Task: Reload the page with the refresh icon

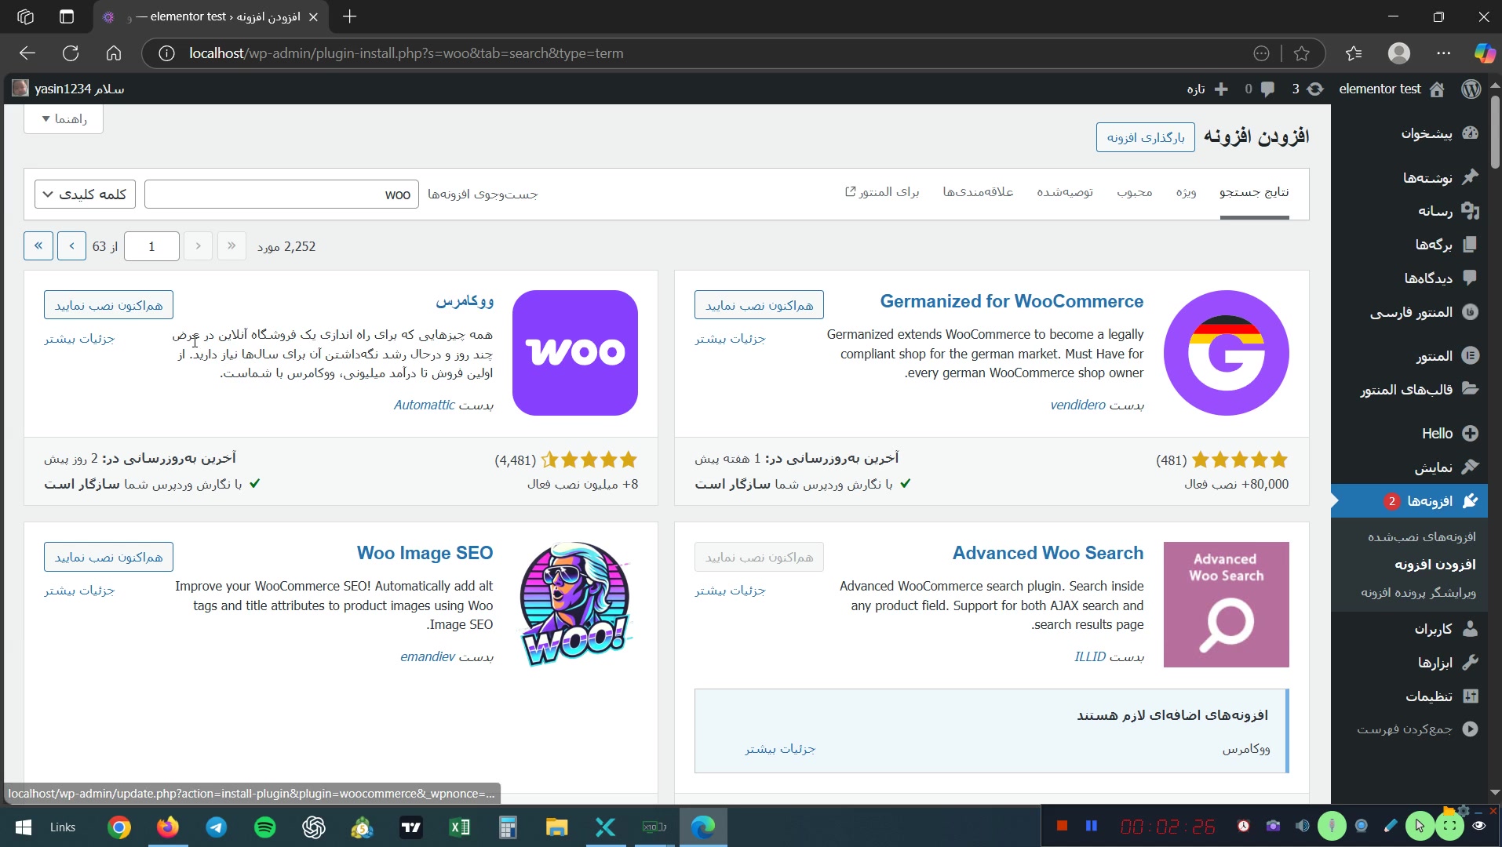Action: tap(71, 53)
